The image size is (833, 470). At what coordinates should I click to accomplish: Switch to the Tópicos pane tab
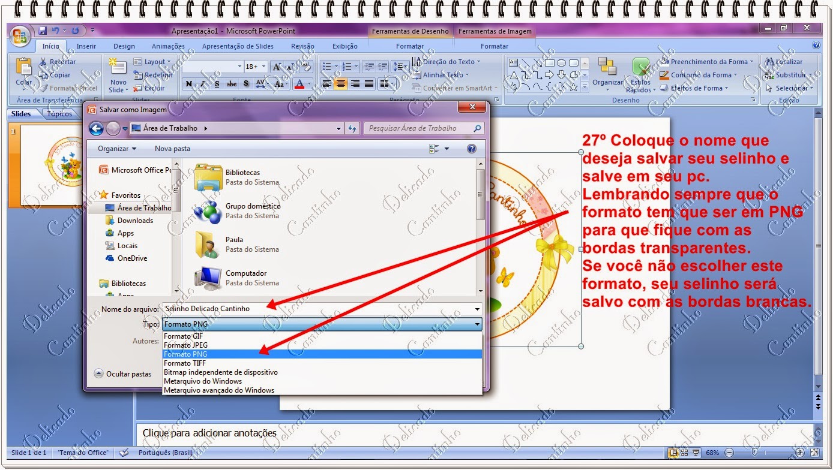pos(59,114)
